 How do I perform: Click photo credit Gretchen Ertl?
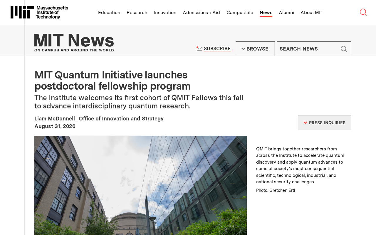pos(276,190)
